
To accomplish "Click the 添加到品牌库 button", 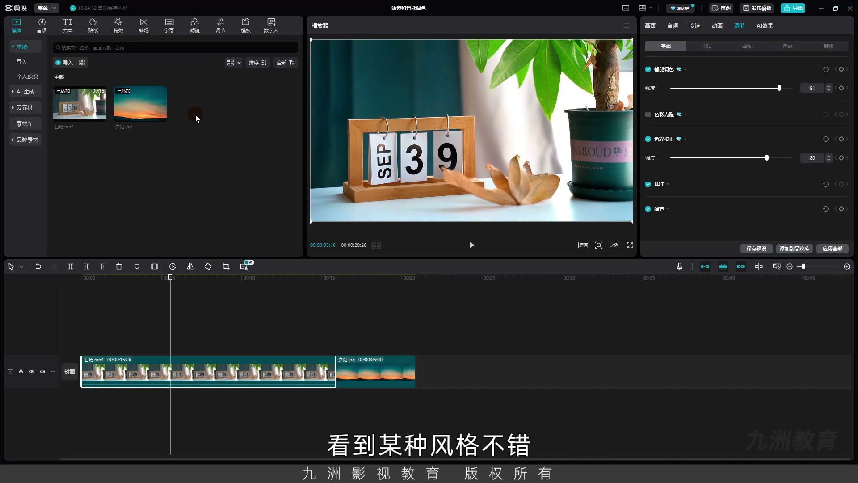I will (794, 249).
